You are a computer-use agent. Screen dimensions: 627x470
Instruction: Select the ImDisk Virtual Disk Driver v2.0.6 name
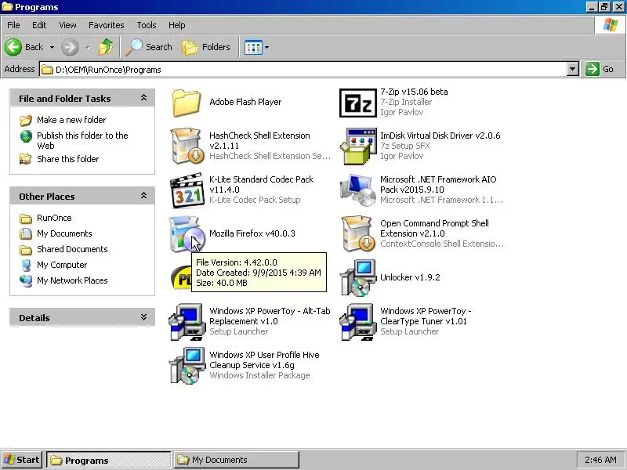(x=440, y=136)
